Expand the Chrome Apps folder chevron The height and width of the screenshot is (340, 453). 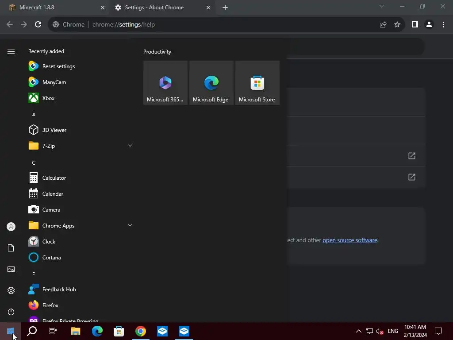pos(130,225)
